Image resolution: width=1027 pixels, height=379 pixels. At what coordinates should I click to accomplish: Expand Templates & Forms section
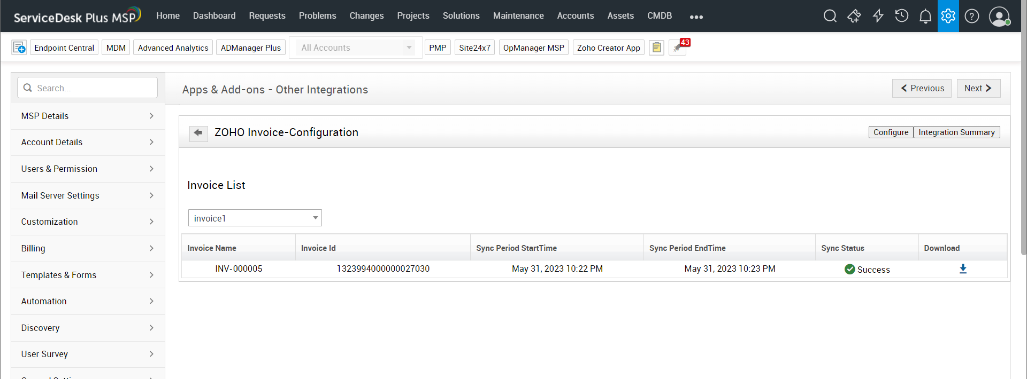click(x=88, y=275)
